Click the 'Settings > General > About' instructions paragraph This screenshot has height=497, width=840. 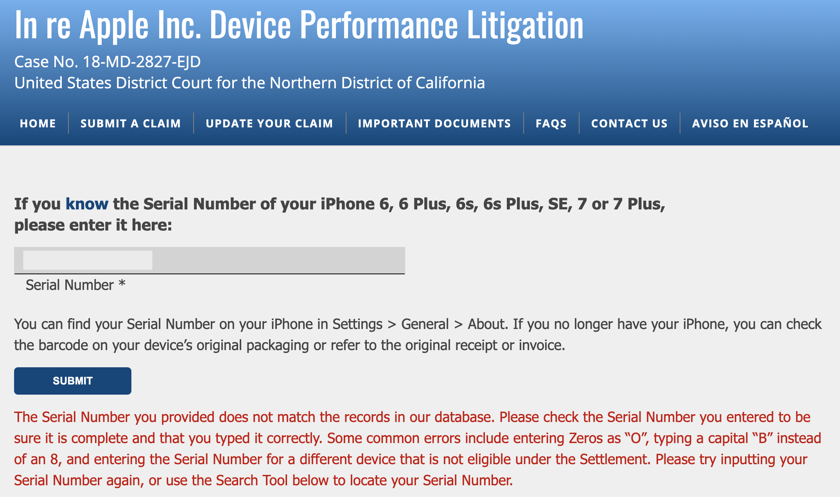pos(418,334)
